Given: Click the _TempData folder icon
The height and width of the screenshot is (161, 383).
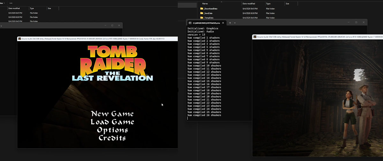Looking at the screenshot, I should pos(202,18).
